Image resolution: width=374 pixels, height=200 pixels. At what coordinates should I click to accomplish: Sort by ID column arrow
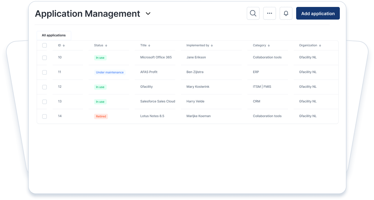coord(64,45)
